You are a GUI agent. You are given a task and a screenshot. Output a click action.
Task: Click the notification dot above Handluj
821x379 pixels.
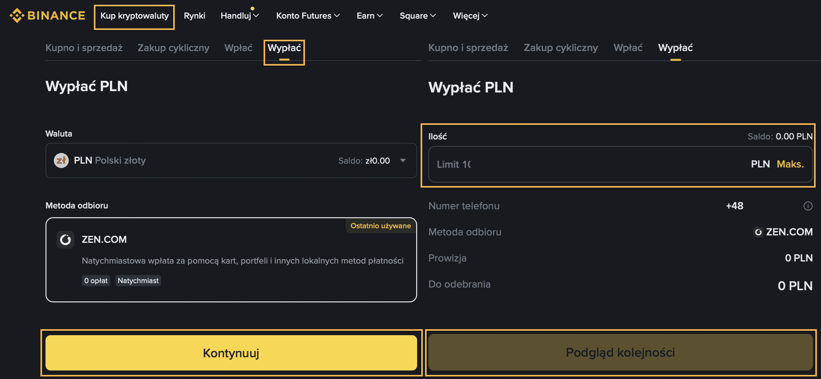pyautogui.click(x=252, y=9)
